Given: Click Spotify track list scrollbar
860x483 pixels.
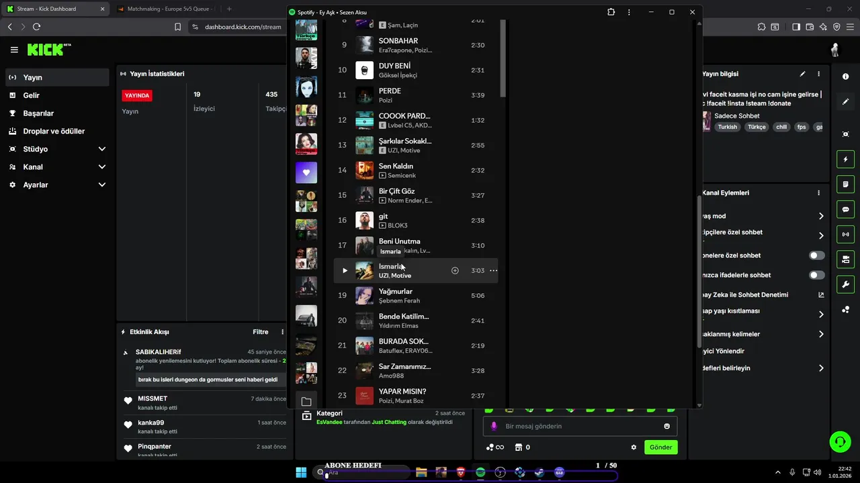Looking at the screenshot, I should pyautogui.click(x=503, y=59).
